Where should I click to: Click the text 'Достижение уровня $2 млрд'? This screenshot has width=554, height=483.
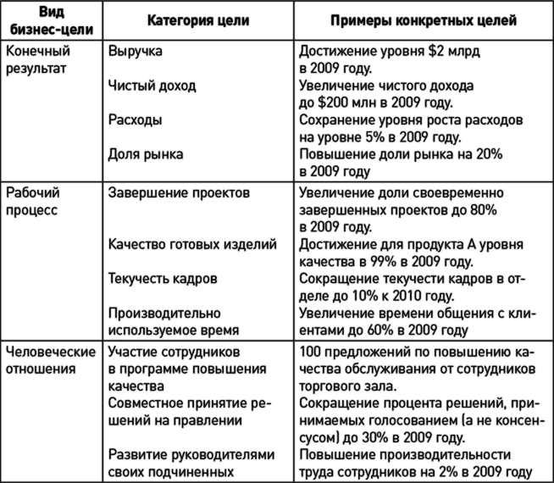(390, 51)
